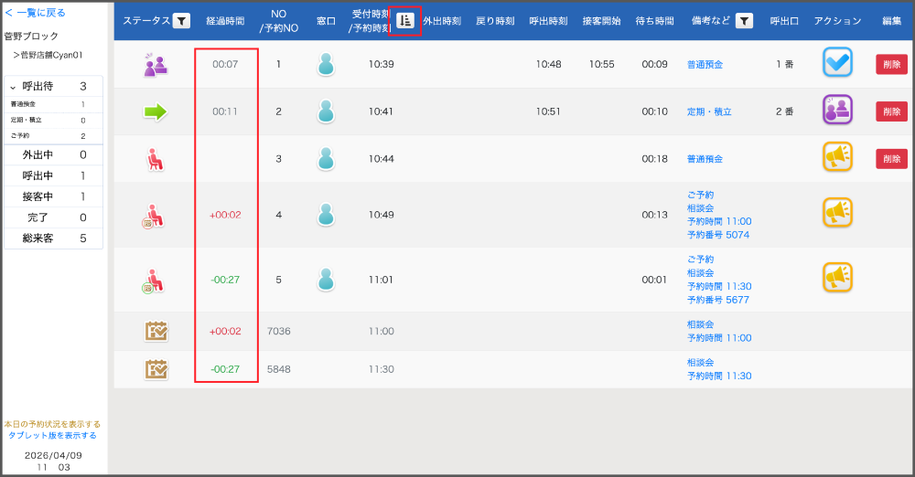This screenshot has width=915, height=477.
Task: Click 2番 call window cell
Action: 785,111
